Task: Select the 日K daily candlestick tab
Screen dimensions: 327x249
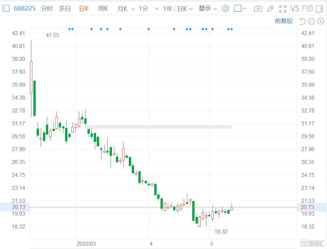Action: tap(84, 9)
